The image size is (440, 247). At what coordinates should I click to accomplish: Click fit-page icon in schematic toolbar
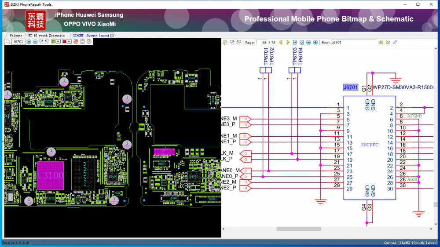point(301,43)
